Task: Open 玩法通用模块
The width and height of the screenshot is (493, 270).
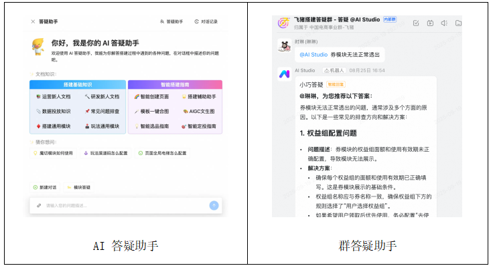Action: pyautogui.click(x=102, y=126)
